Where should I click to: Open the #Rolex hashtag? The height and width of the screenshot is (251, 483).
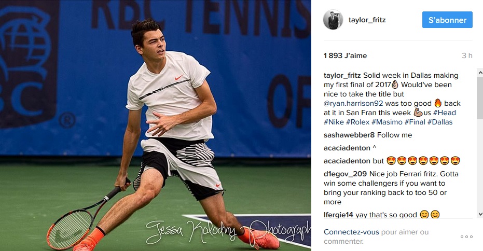[x=357, y=122]
